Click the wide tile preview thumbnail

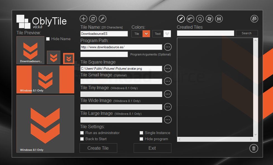tap(45, 79)
